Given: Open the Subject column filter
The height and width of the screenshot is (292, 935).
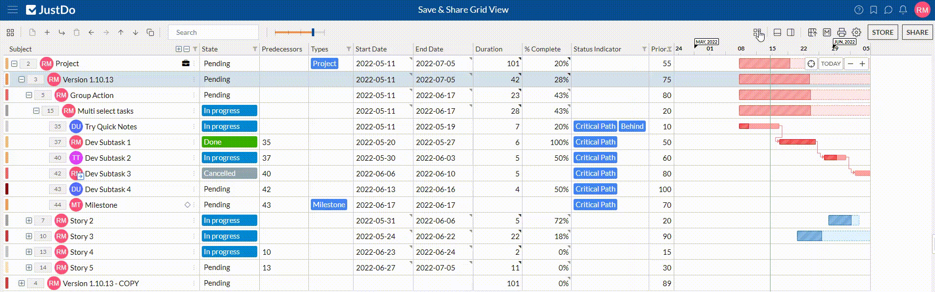Looking at the screenshot, I should (x=195, y=49).
